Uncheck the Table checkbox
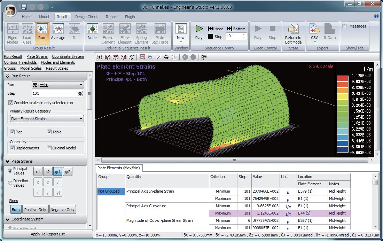 (49, 132)
